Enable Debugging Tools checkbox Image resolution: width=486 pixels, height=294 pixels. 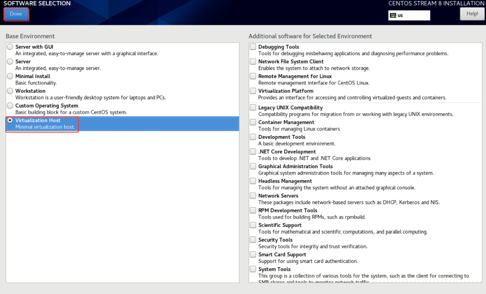tap(253, 47)
